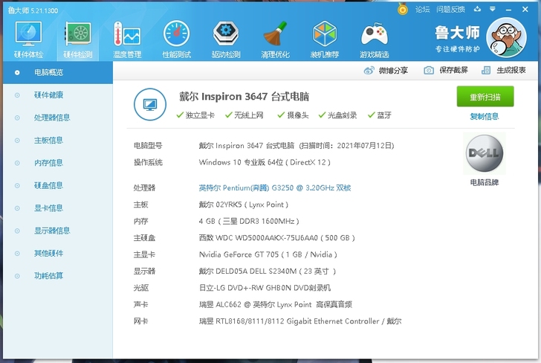Click the Windows 10 专业版 OS value
The height and width of the screenshot is (363, 541).
265,162
